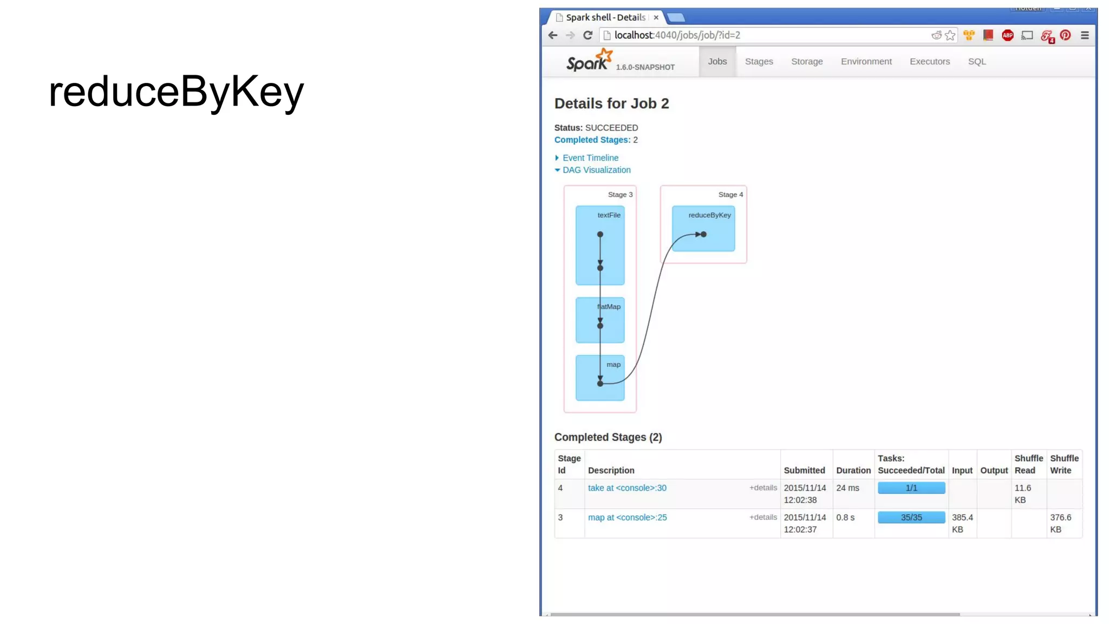Screen dimensions: 1109x624
Task: Expand +details for map at console:25
Action: pyautogui.click(x=763, y=517)
